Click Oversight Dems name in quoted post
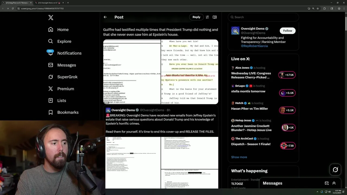The width and height of the screenshot is (347, 195). coord(123,110)
